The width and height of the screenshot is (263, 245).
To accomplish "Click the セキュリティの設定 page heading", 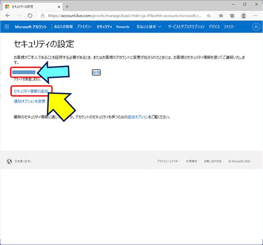I will pos(44,44).
